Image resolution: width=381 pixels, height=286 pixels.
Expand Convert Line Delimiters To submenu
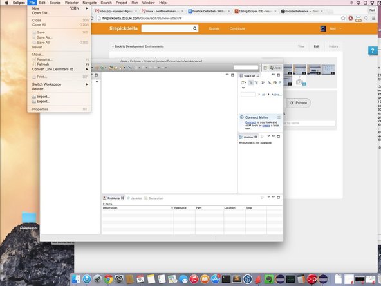59,69
